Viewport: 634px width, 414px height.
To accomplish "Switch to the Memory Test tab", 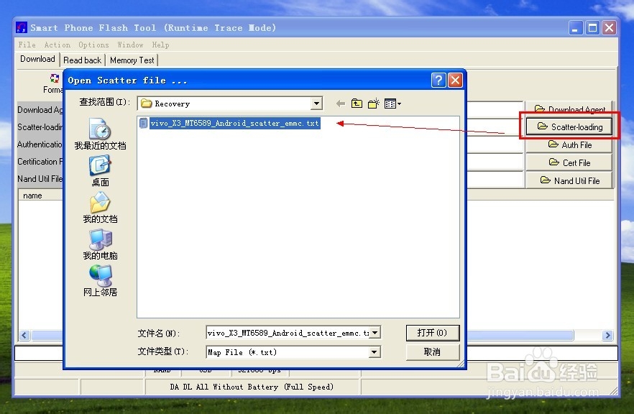I will click(x=132, y=60).
